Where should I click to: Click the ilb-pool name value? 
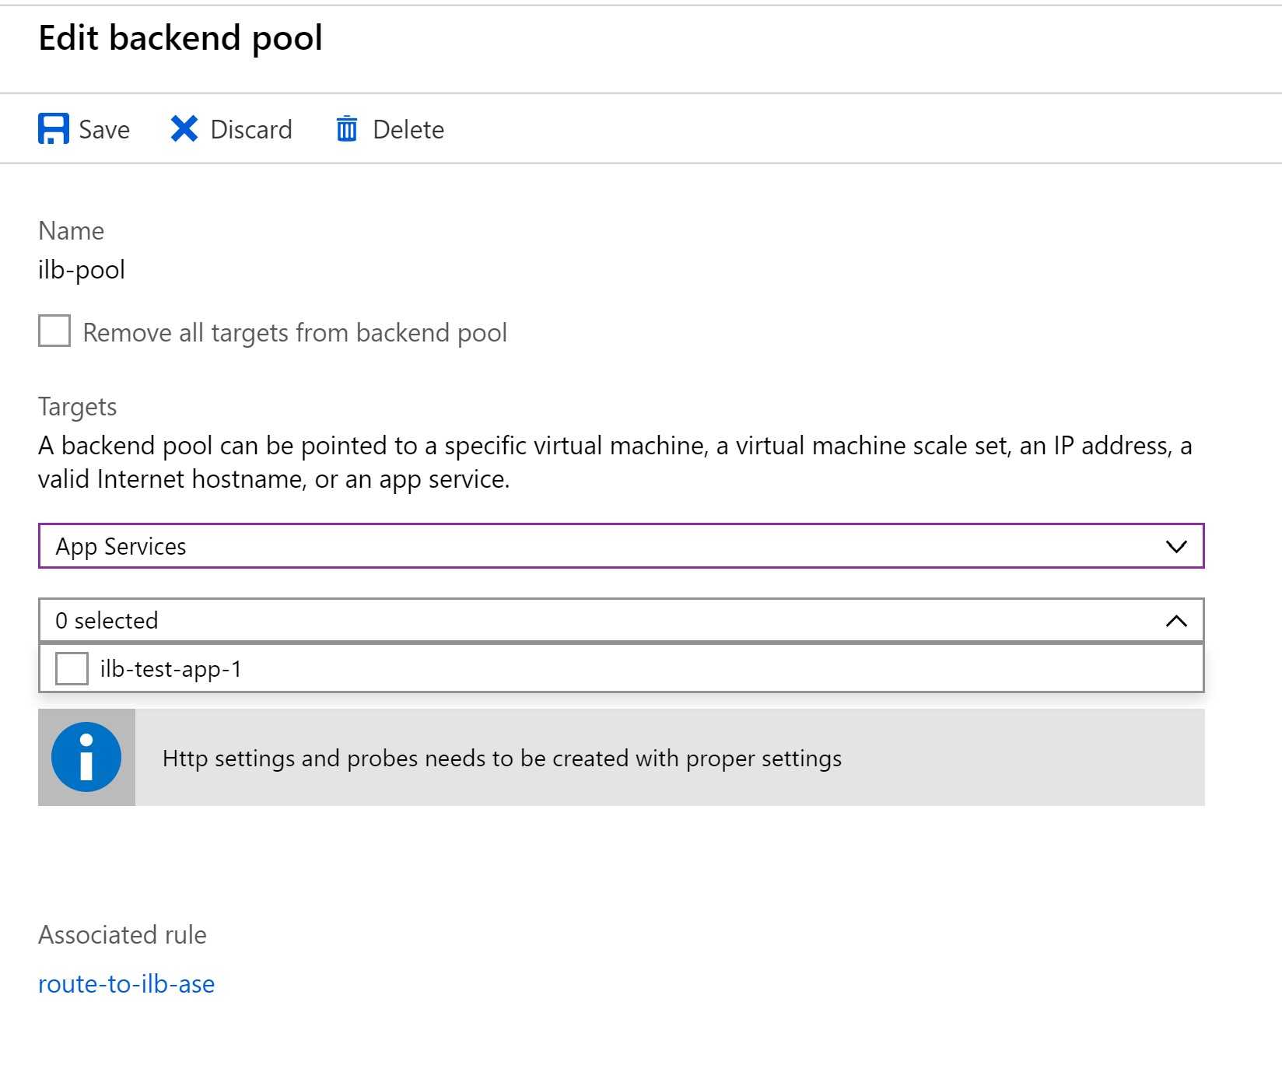[82, 270]
